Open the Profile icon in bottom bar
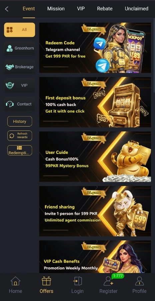Screen dimensions: 155x301 point(139,281)
